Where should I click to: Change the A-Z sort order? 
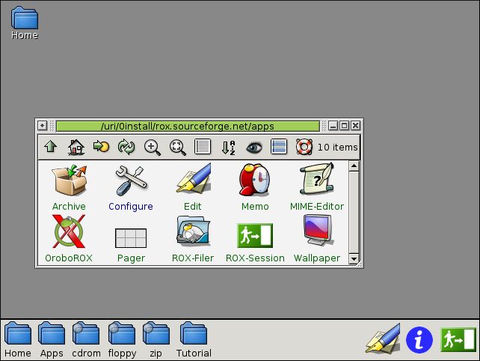[x=228, y=148]
